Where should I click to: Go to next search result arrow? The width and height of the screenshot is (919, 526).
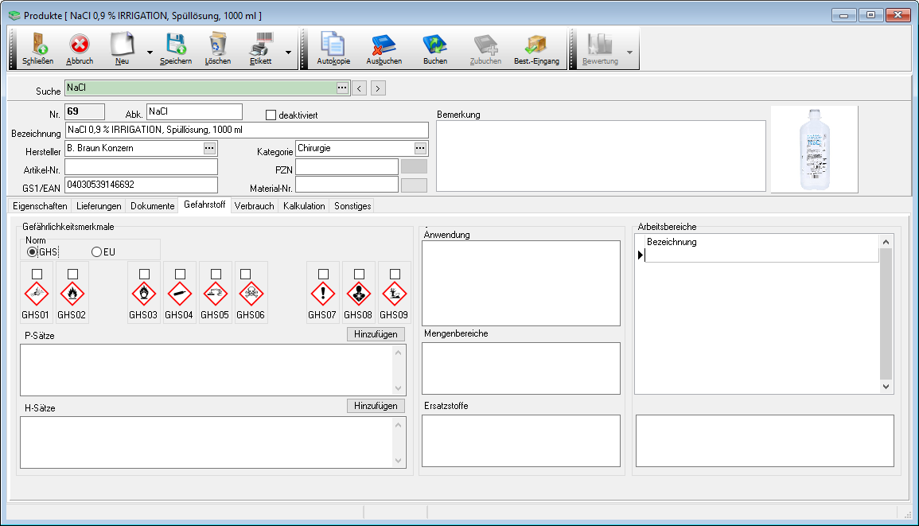(x=378, y=88)
